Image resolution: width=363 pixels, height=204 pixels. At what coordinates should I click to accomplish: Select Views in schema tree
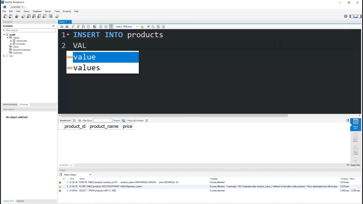[15, 47]
